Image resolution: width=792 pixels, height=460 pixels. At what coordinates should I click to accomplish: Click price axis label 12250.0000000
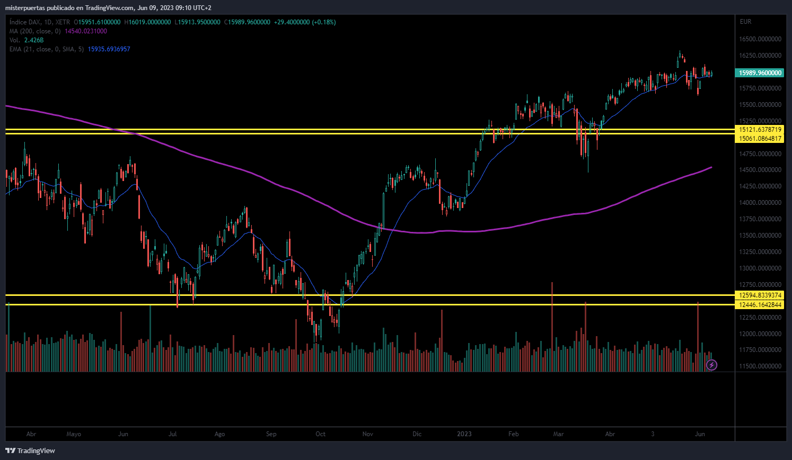tap(760, 318)
